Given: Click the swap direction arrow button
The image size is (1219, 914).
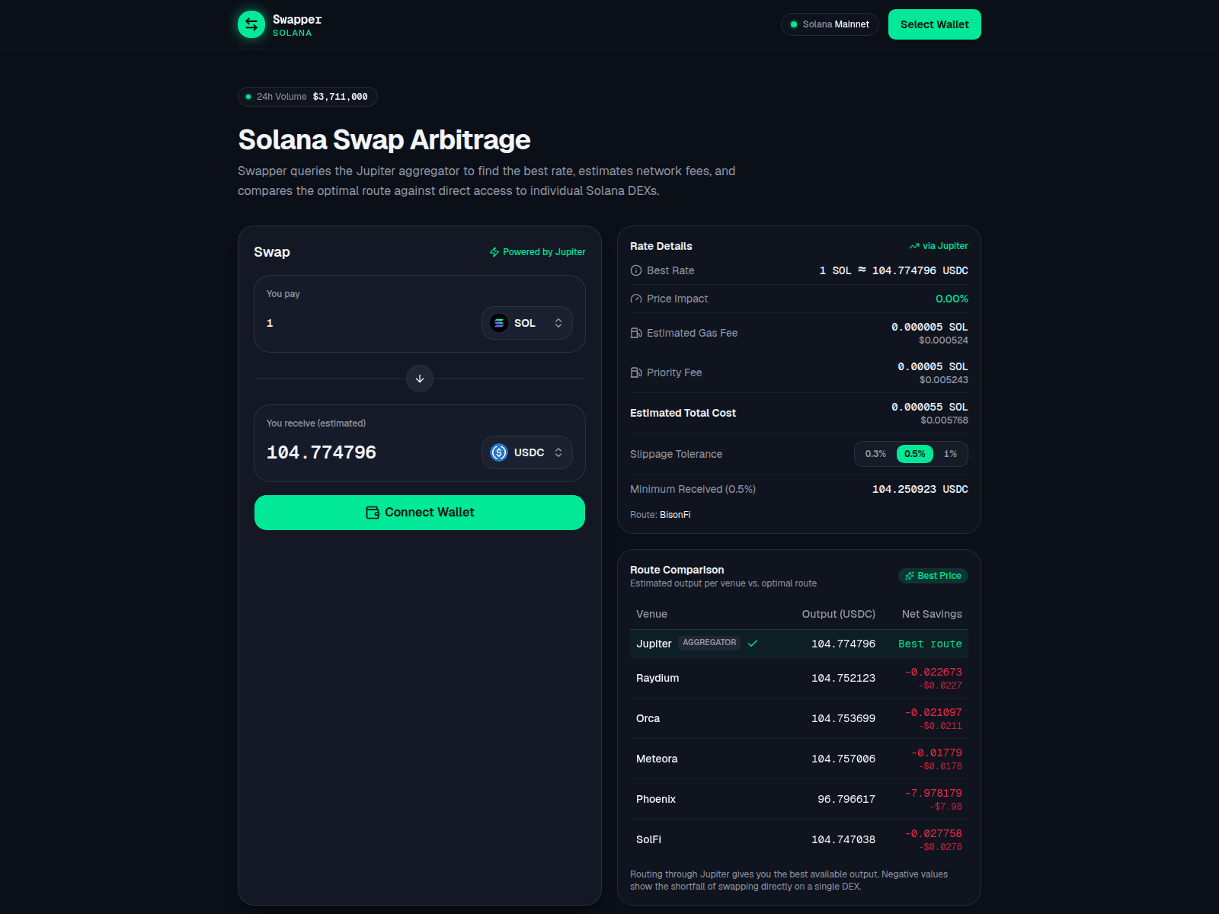Looking at the screenshot, I should click(420, 379).
